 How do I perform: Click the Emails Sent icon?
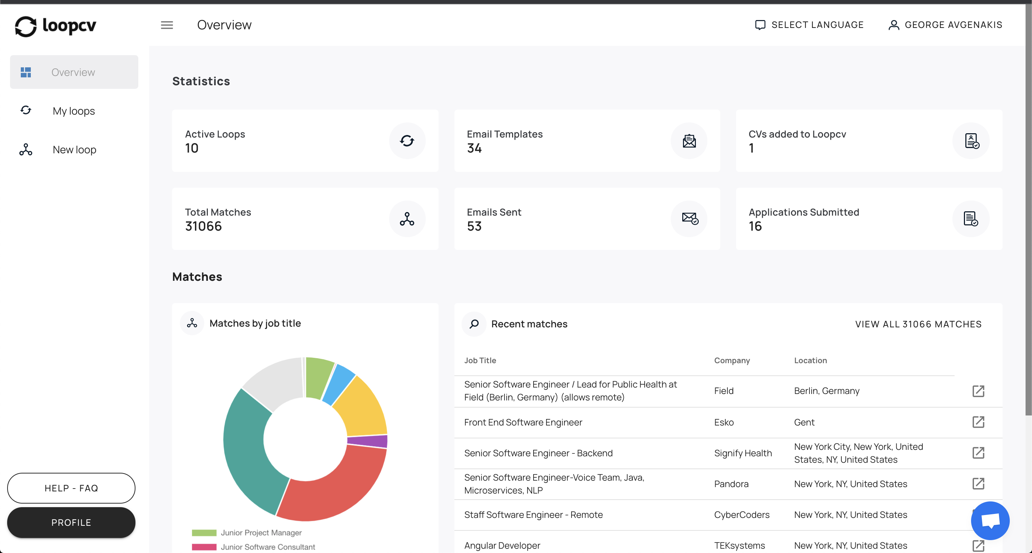(689, 218)
